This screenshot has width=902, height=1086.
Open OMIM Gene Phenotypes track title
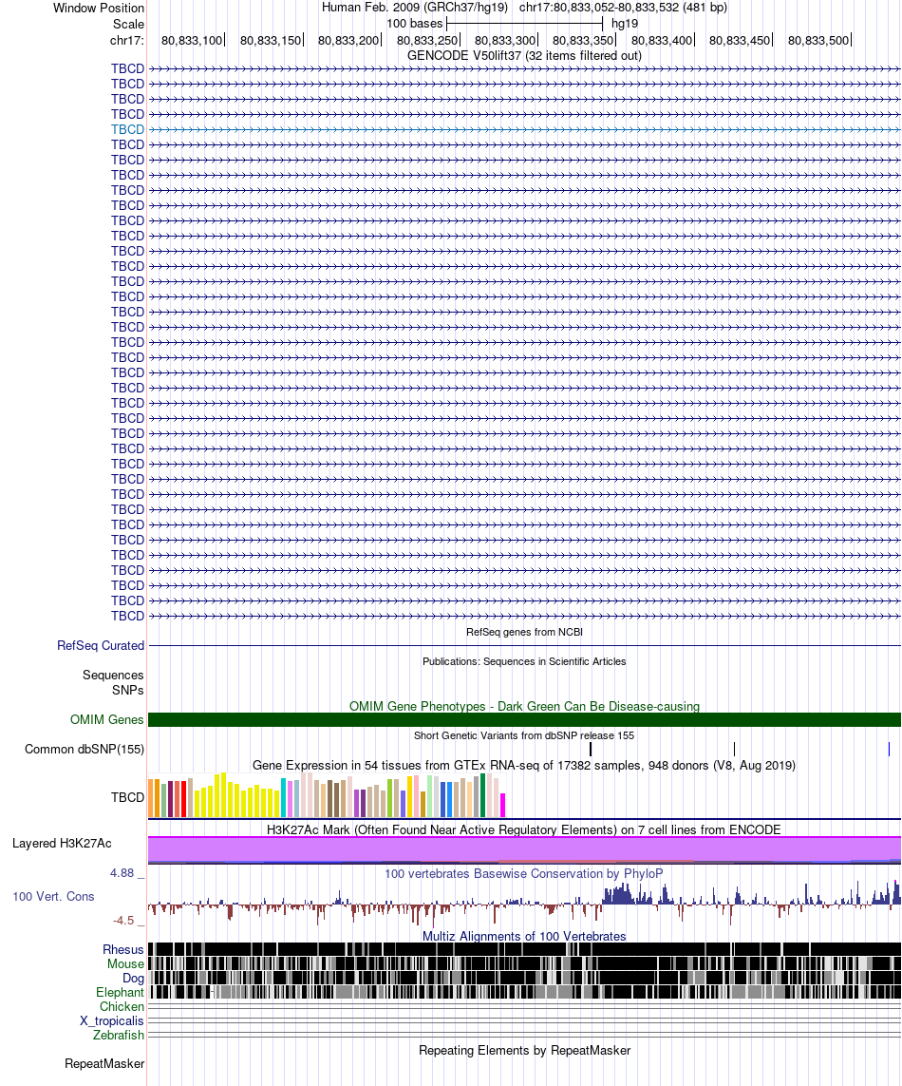click(x=524, y=707)
